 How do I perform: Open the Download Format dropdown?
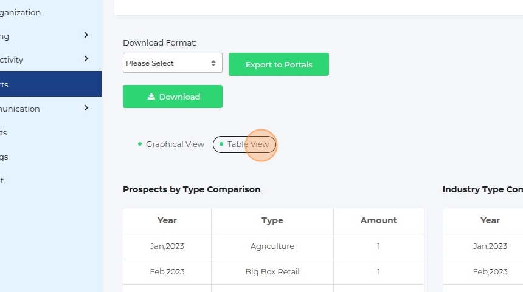pos(172,63)
